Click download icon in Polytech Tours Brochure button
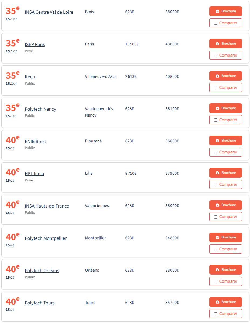The height and width of the screenshot is (323, 251). click(218, 302)
